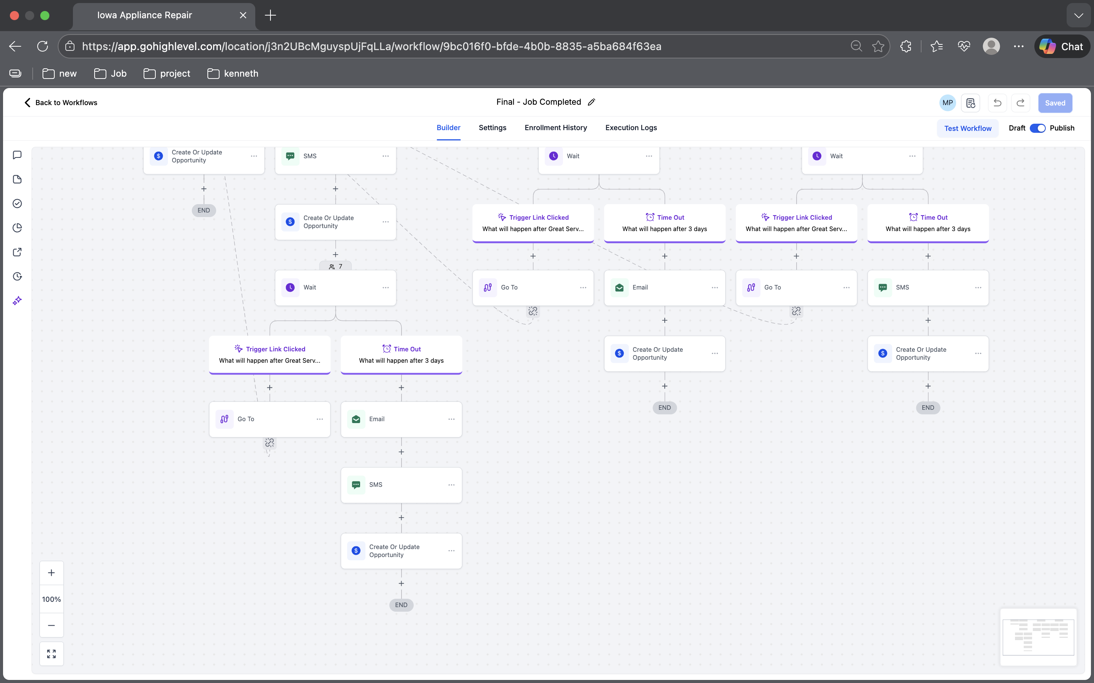Click the browser address bar URL

coord(372,46)
